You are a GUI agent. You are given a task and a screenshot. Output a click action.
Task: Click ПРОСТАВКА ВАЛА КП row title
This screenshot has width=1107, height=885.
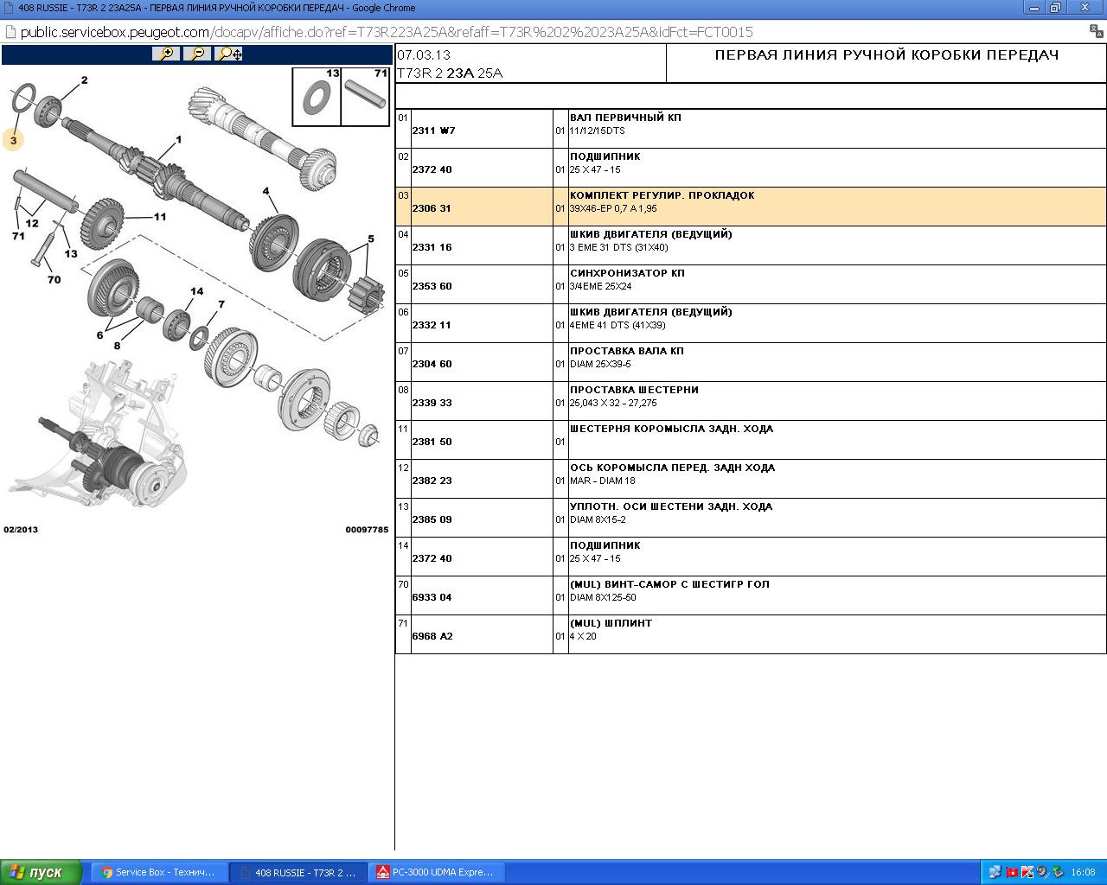click(x=626, y=351)
